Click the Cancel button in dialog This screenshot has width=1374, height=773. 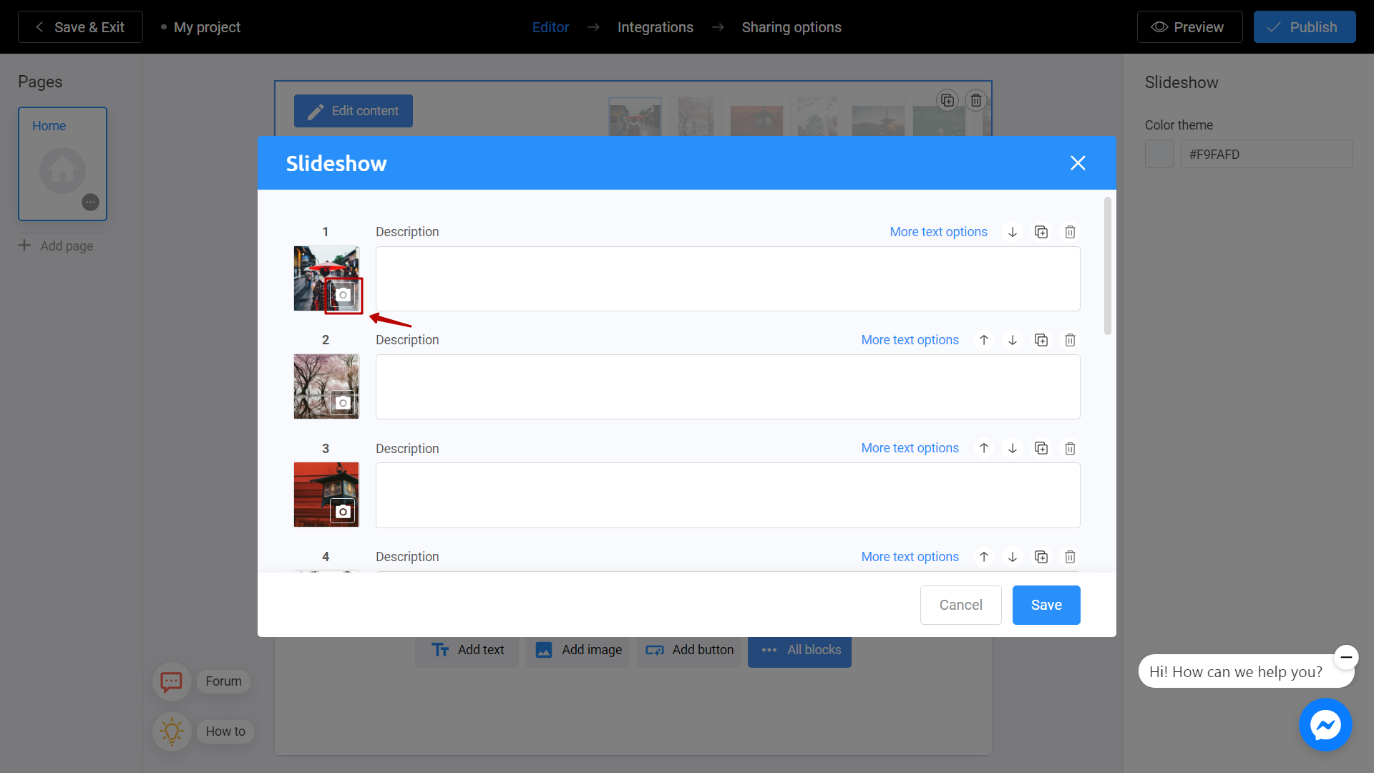(x=962, y=605)
